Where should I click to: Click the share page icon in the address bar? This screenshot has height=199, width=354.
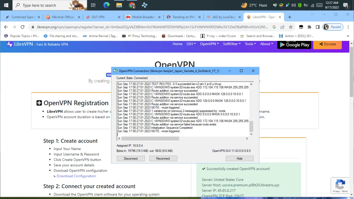point(283,27)
